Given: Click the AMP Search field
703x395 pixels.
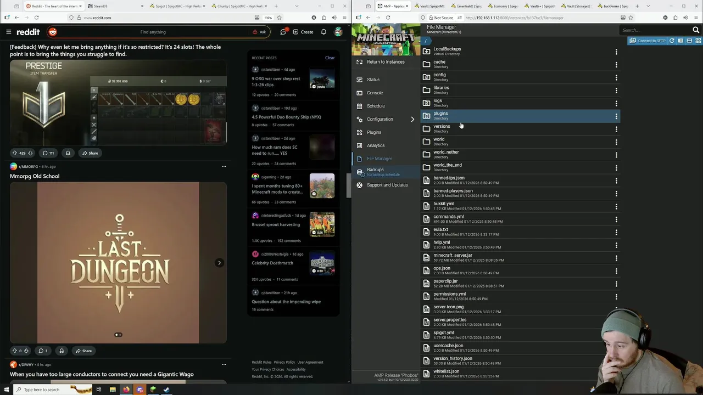Looking at the screenshot, I should pyautogui.click(x=655, y=30).
